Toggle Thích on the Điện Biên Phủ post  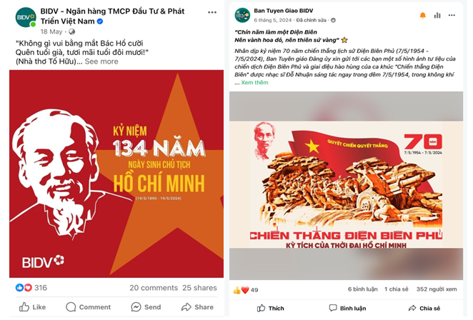(271, 309)
